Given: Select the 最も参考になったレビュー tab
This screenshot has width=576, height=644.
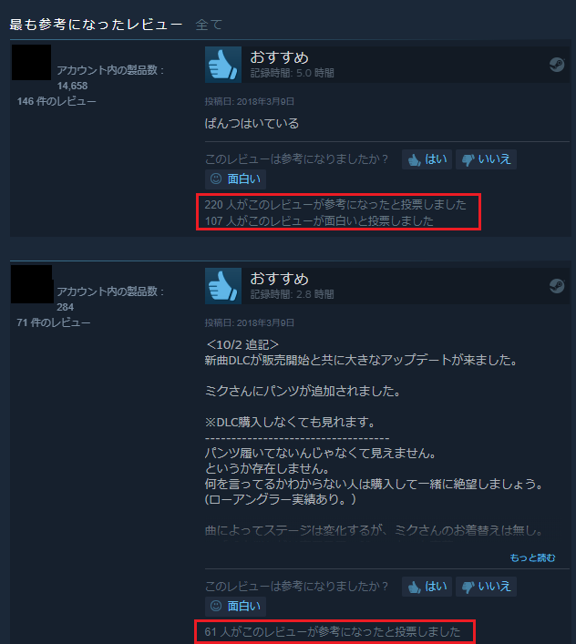Looking at the screenshot, I should click(96, 25).
